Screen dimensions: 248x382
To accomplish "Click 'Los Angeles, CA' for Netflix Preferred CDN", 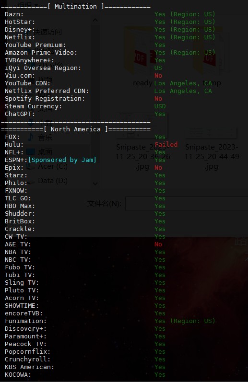I will [183, 91].
